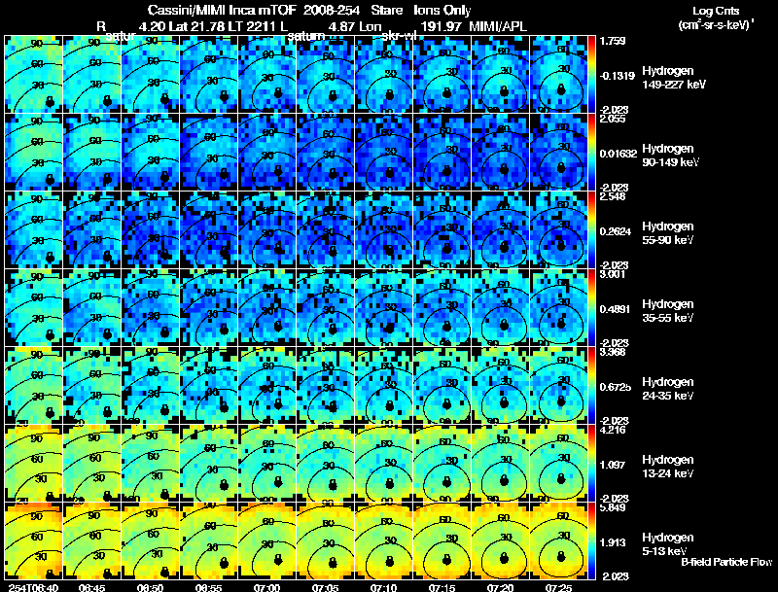The image size is (778, 592).
Task: Click the '0.2624' colorbar midpoint value
Action: click(616, 231)
